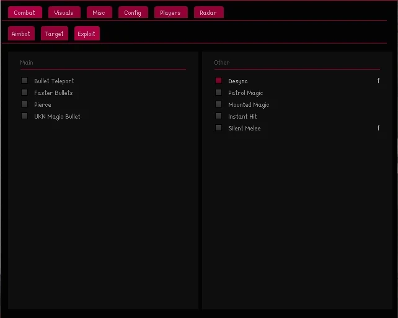The height and width of the screenshot is (318, 398).
Task: Select the Aimbot sub-tab
Action: (x=21, y=34)
